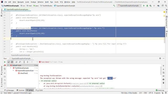Click the Run Anything toolbar icon
This screenshot has height=94, width=168.
(x=163, y=6)
